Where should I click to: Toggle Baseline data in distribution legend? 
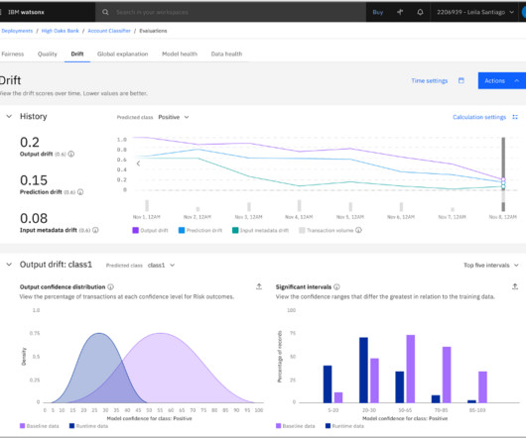(x=40, y=426)
